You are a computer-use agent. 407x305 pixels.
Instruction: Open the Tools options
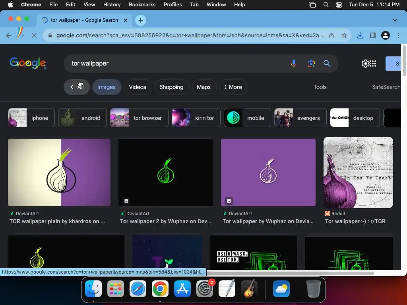pos(320,87)
